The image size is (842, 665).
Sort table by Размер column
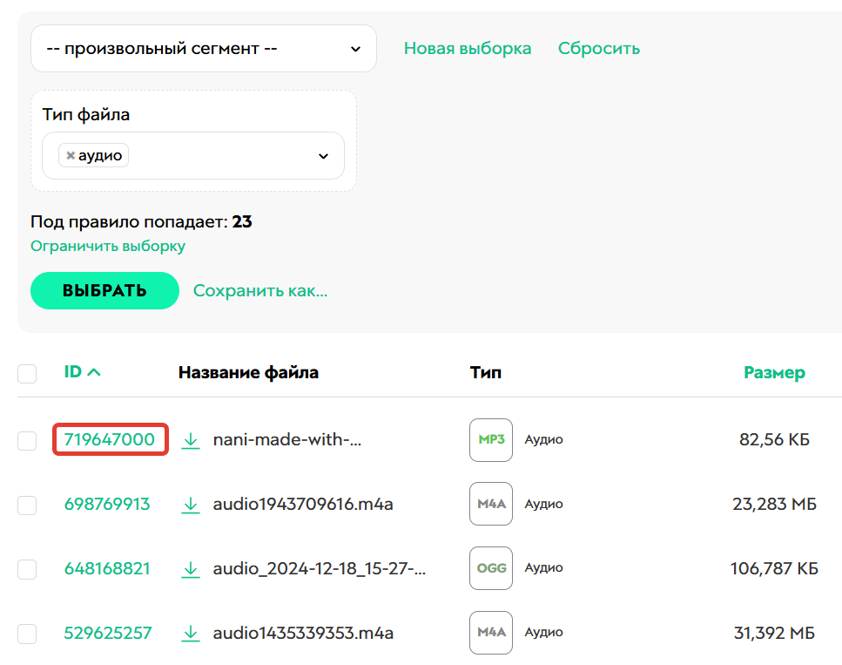(x=774, y=372)
